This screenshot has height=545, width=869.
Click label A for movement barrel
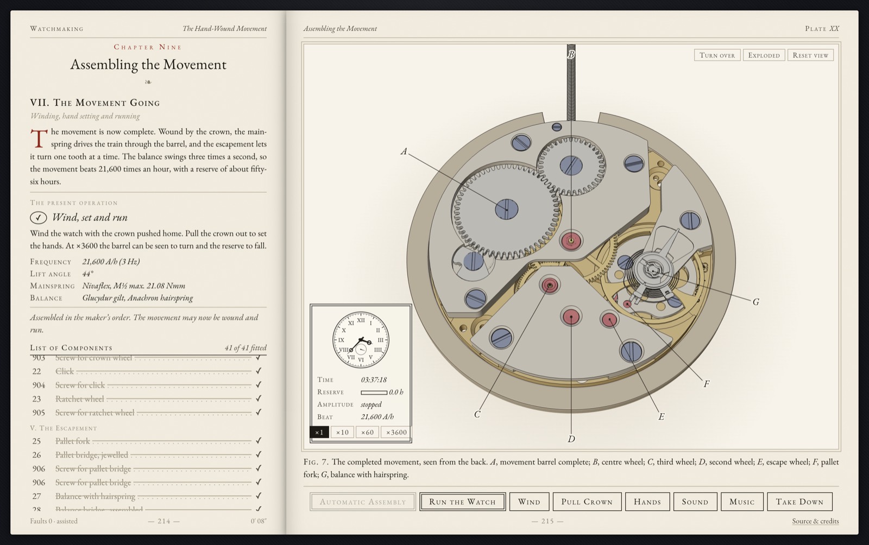[404, 151]
